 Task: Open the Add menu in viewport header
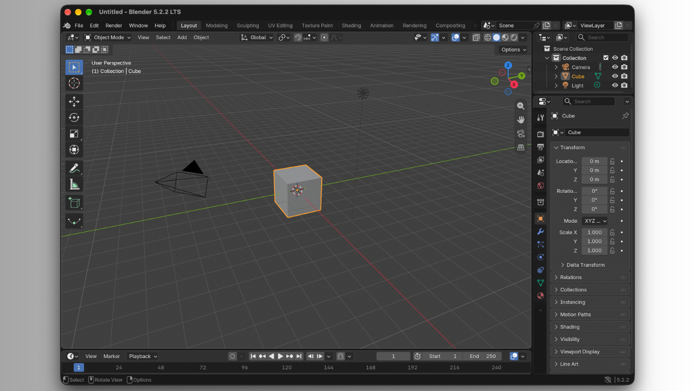tap(182, 37)
